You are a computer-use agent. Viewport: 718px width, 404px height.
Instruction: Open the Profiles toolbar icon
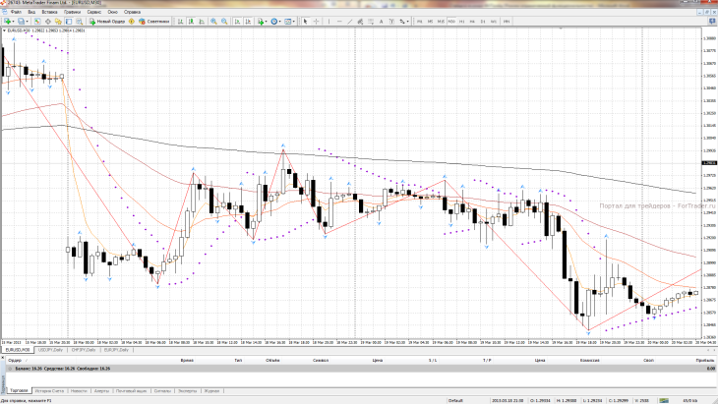coord(21,21)
